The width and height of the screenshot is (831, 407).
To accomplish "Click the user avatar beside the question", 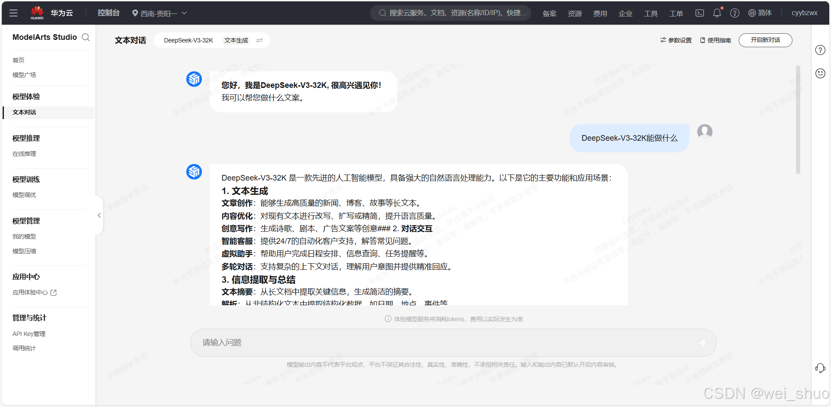I will pos(705,131).
